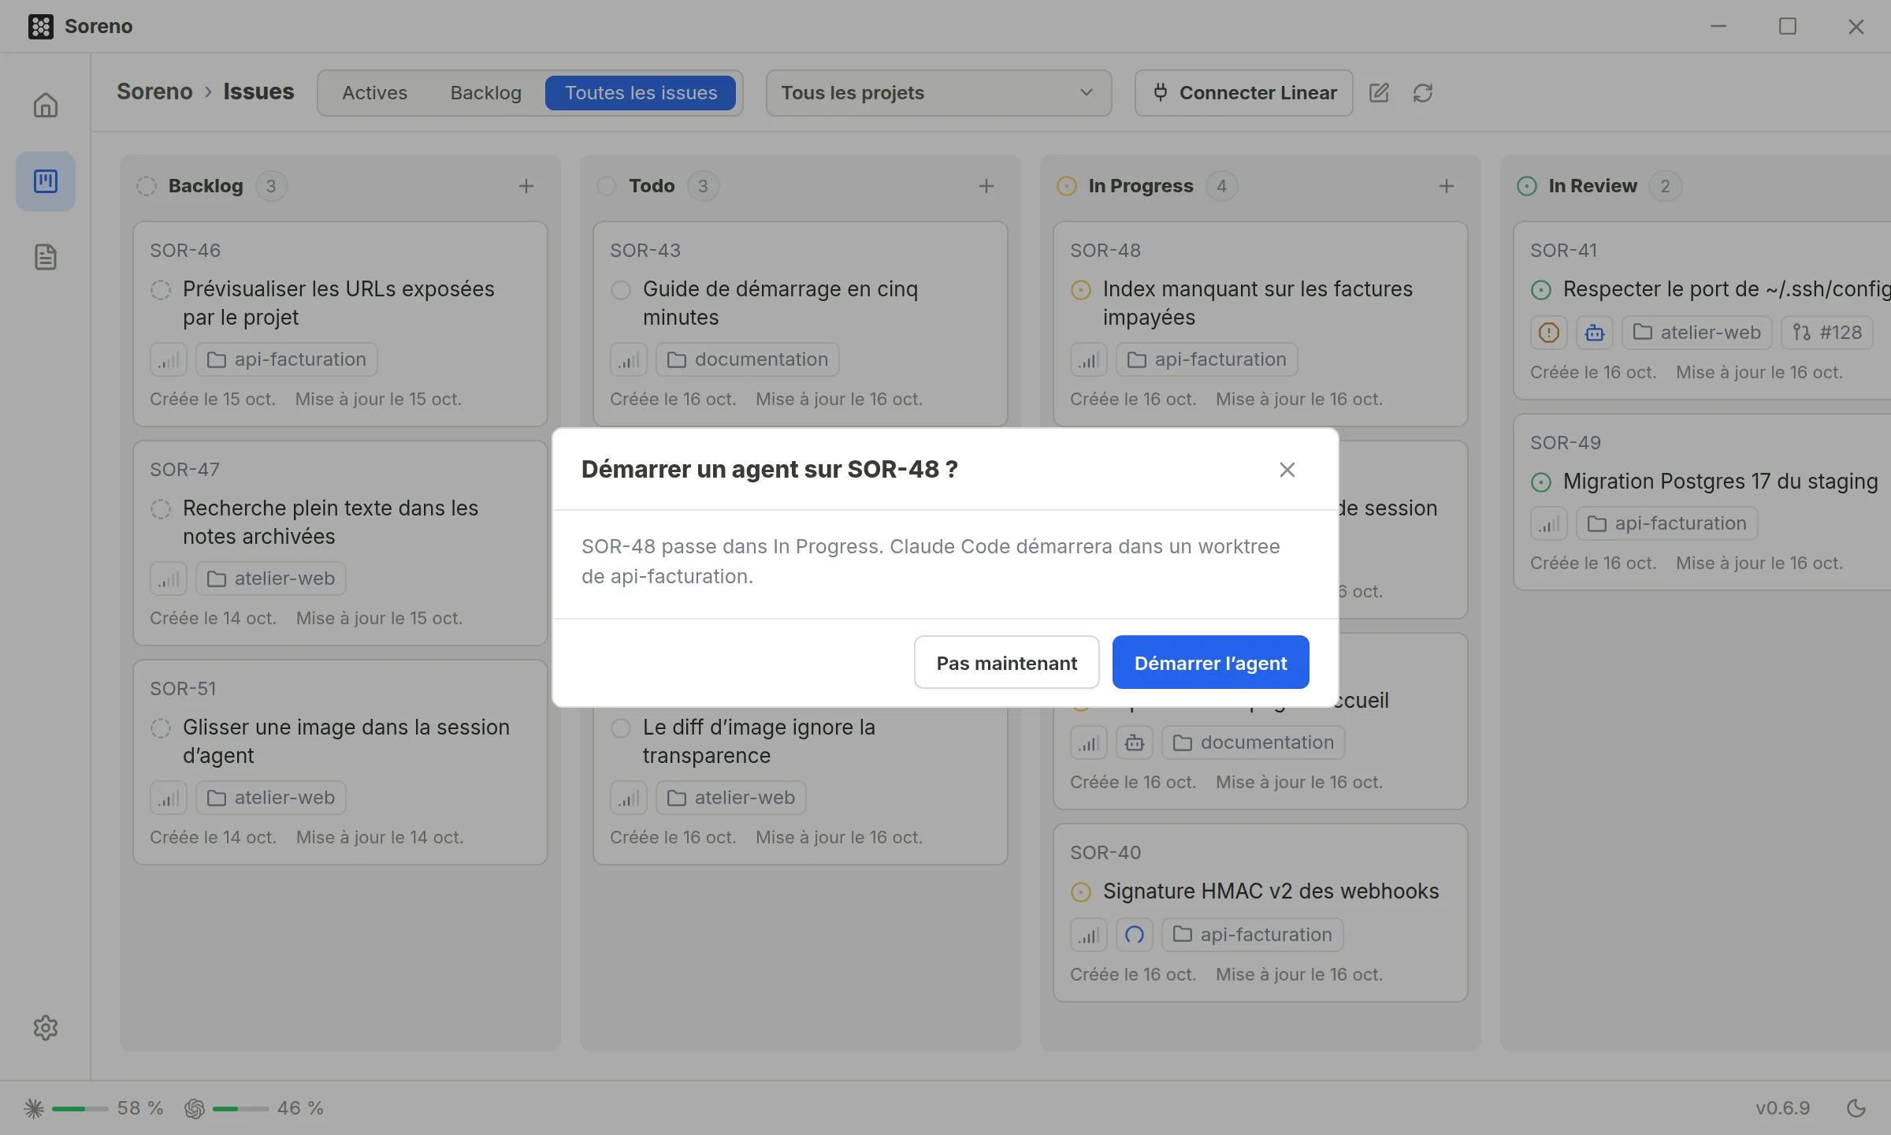Open settings gear in sidebar
The height and width of the screenshot is (1135, 1891).
[x=46, y=1027]
